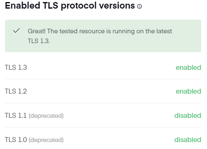Click the 'TLS 1.3.' text in banner
207x149 pixels.
point(39,41)
